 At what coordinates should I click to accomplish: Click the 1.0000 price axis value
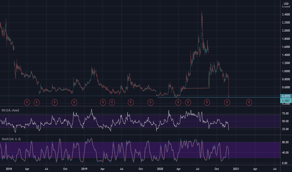286,71
